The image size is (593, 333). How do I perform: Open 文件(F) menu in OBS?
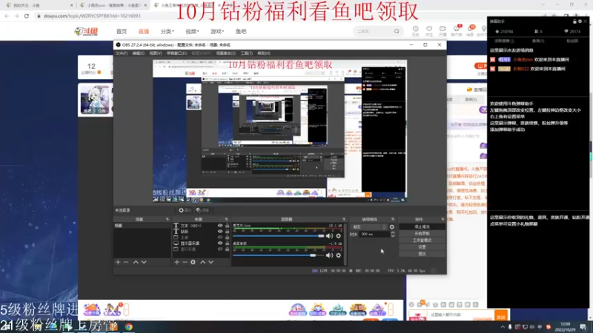pos(122,53)
